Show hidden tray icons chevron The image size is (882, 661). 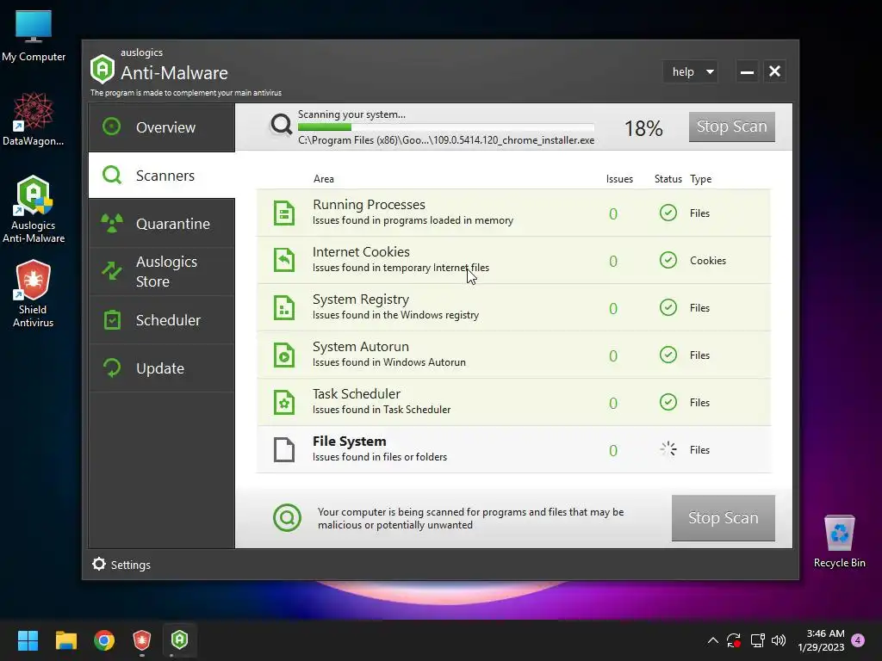(x=712, y=640)
